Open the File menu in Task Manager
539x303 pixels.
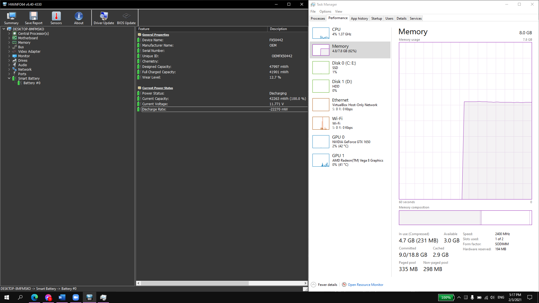313,12
